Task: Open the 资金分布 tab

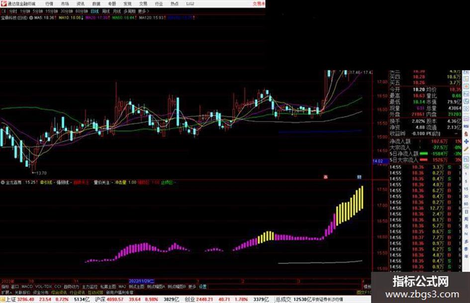Action: [41, 292]
